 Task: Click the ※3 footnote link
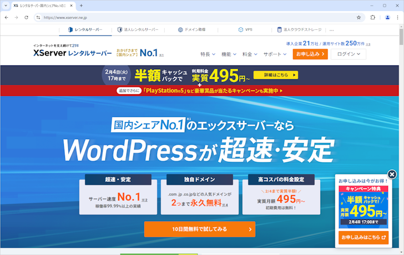coord(368,44)
